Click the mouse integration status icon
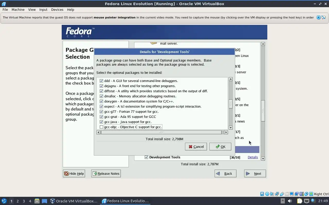Image resolution: width=329 pixels, height=205 pixels. (306, 194)
